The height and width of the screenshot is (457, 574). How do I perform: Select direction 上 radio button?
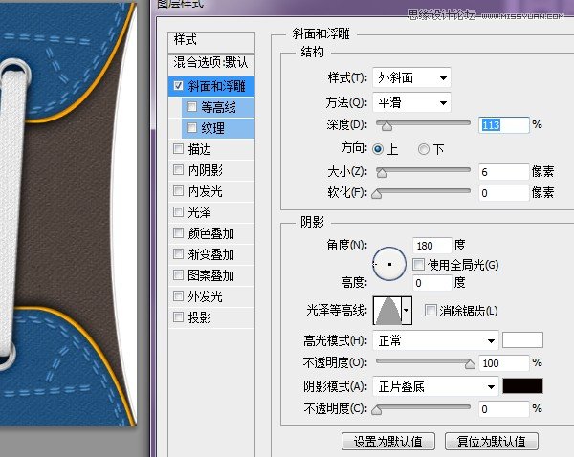point(378,149)
